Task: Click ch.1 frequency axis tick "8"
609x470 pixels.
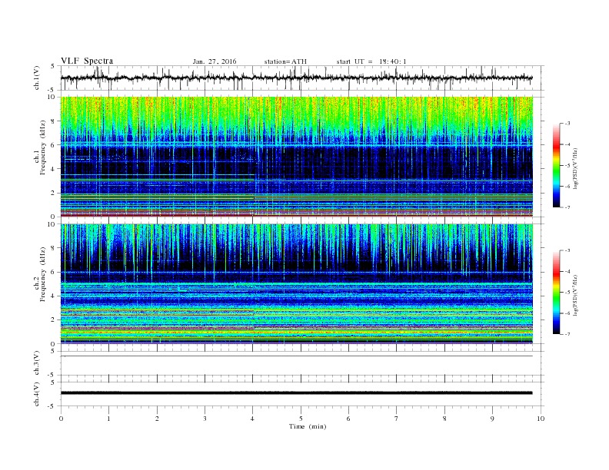Action: [x=53, y=121]
